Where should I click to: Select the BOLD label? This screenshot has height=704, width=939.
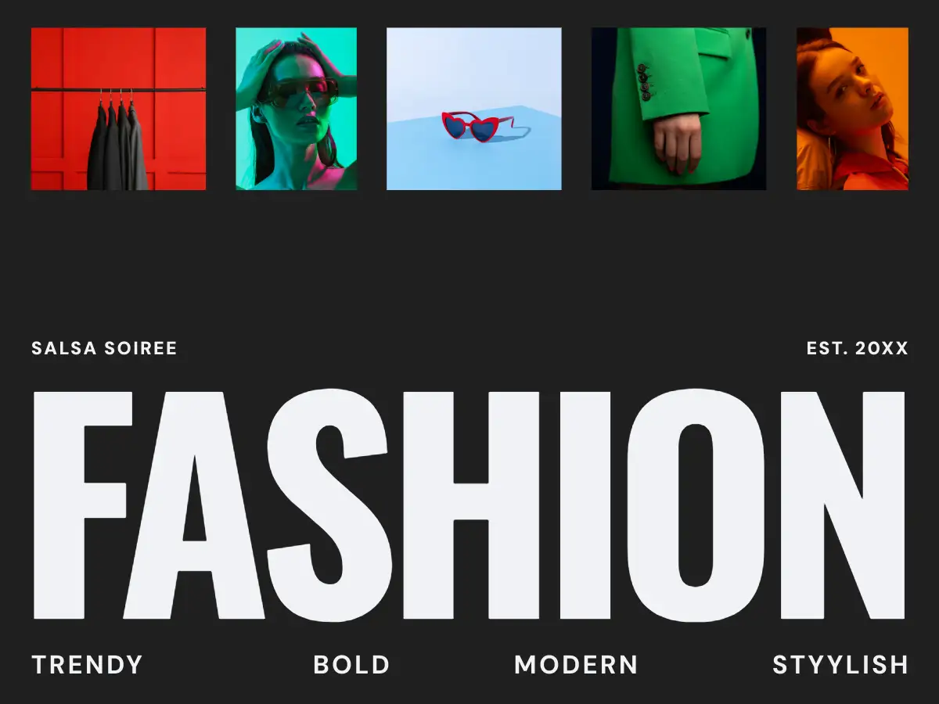[x=351, y=665]
